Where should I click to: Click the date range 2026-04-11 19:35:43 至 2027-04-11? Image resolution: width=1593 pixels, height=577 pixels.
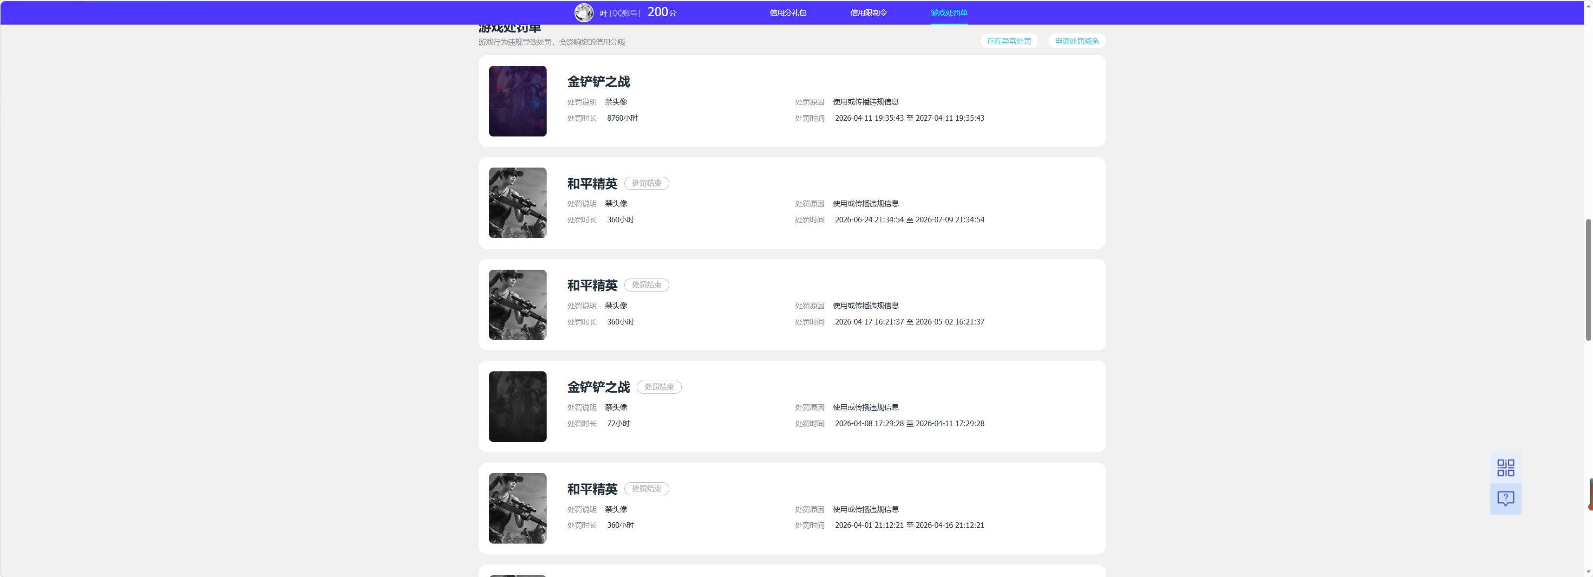point(909,118)
